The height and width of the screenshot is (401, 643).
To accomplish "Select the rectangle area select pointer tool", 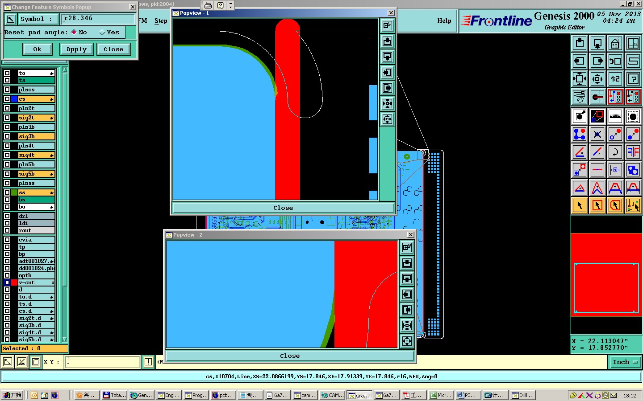I will [x=597, y=205].
